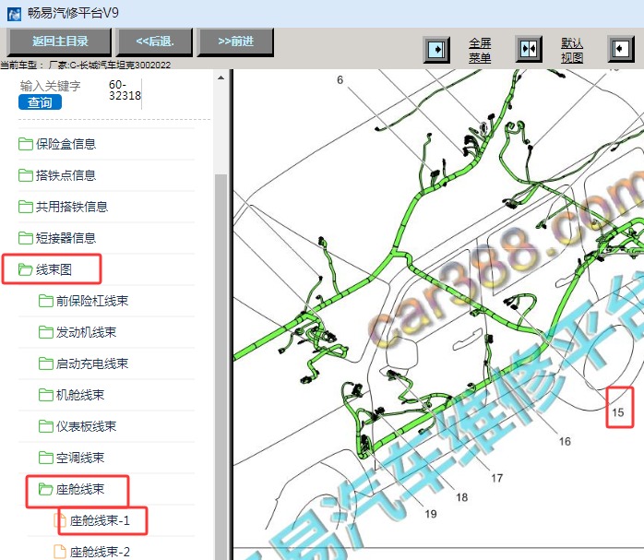The width and height of the screenshot is (644, 560).
Task: Open the 短接器信息 folder
Action: tap(66, 238)
